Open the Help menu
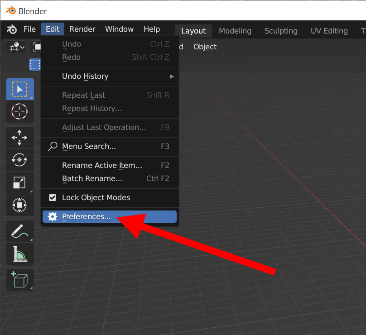Viewport: 366px width, 335px height. tap(152, 29)
